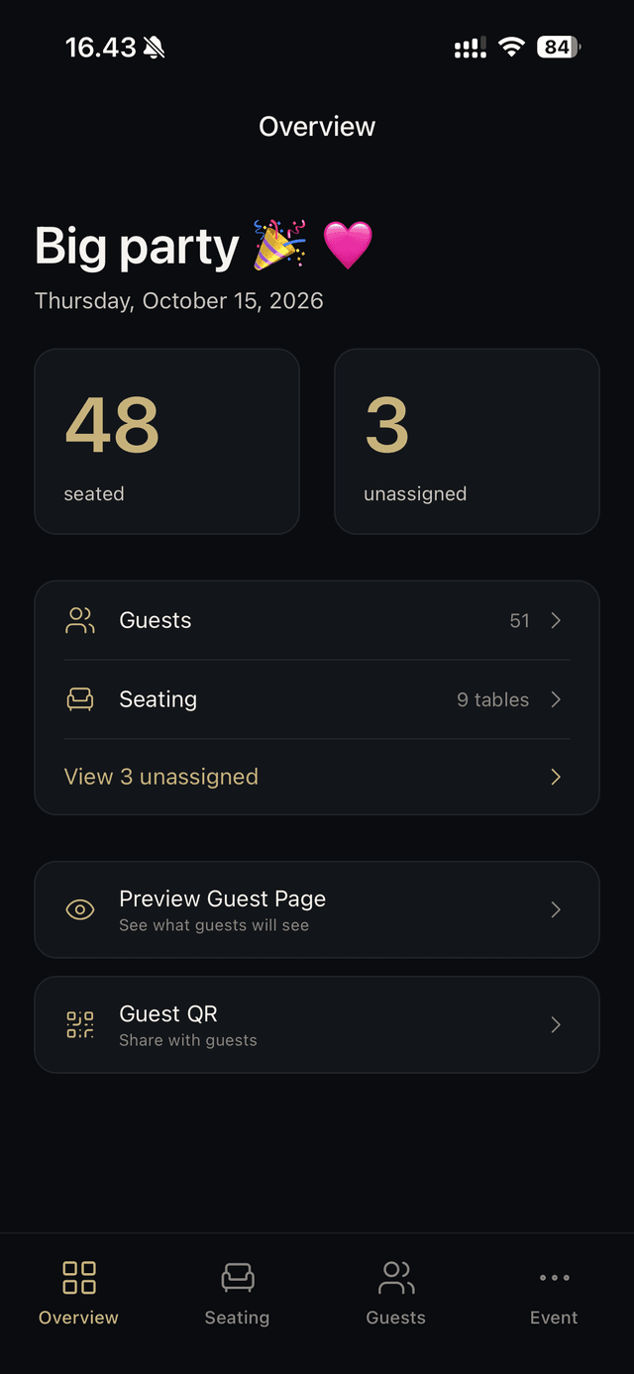
Task: Expand the Seating row showing 9 tables
Action: click(317, 699)
